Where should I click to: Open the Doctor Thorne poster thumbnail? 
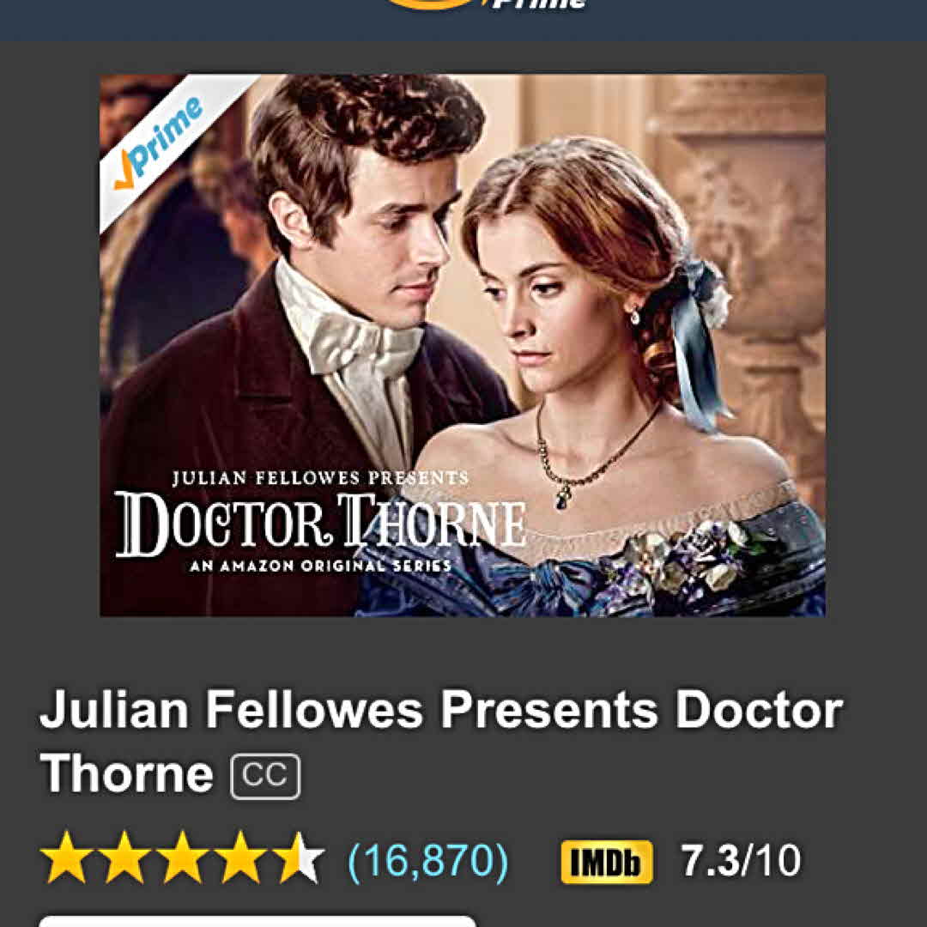(x=463, y=345)
